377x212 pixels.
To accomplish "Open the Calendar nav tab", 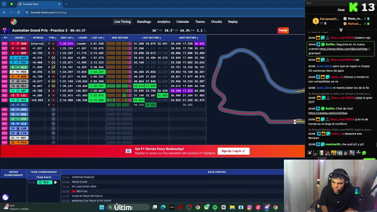I will tap(183, 22).
